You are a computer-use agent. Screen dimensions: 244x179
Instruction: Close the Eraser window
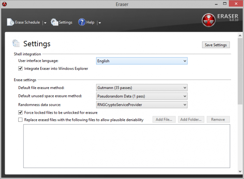pyautogui.click(x=236, y=4)
